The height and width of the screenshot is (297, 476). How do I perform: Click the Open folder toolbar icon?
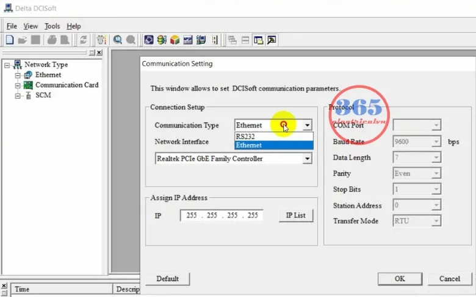click(x=23, y=40)
